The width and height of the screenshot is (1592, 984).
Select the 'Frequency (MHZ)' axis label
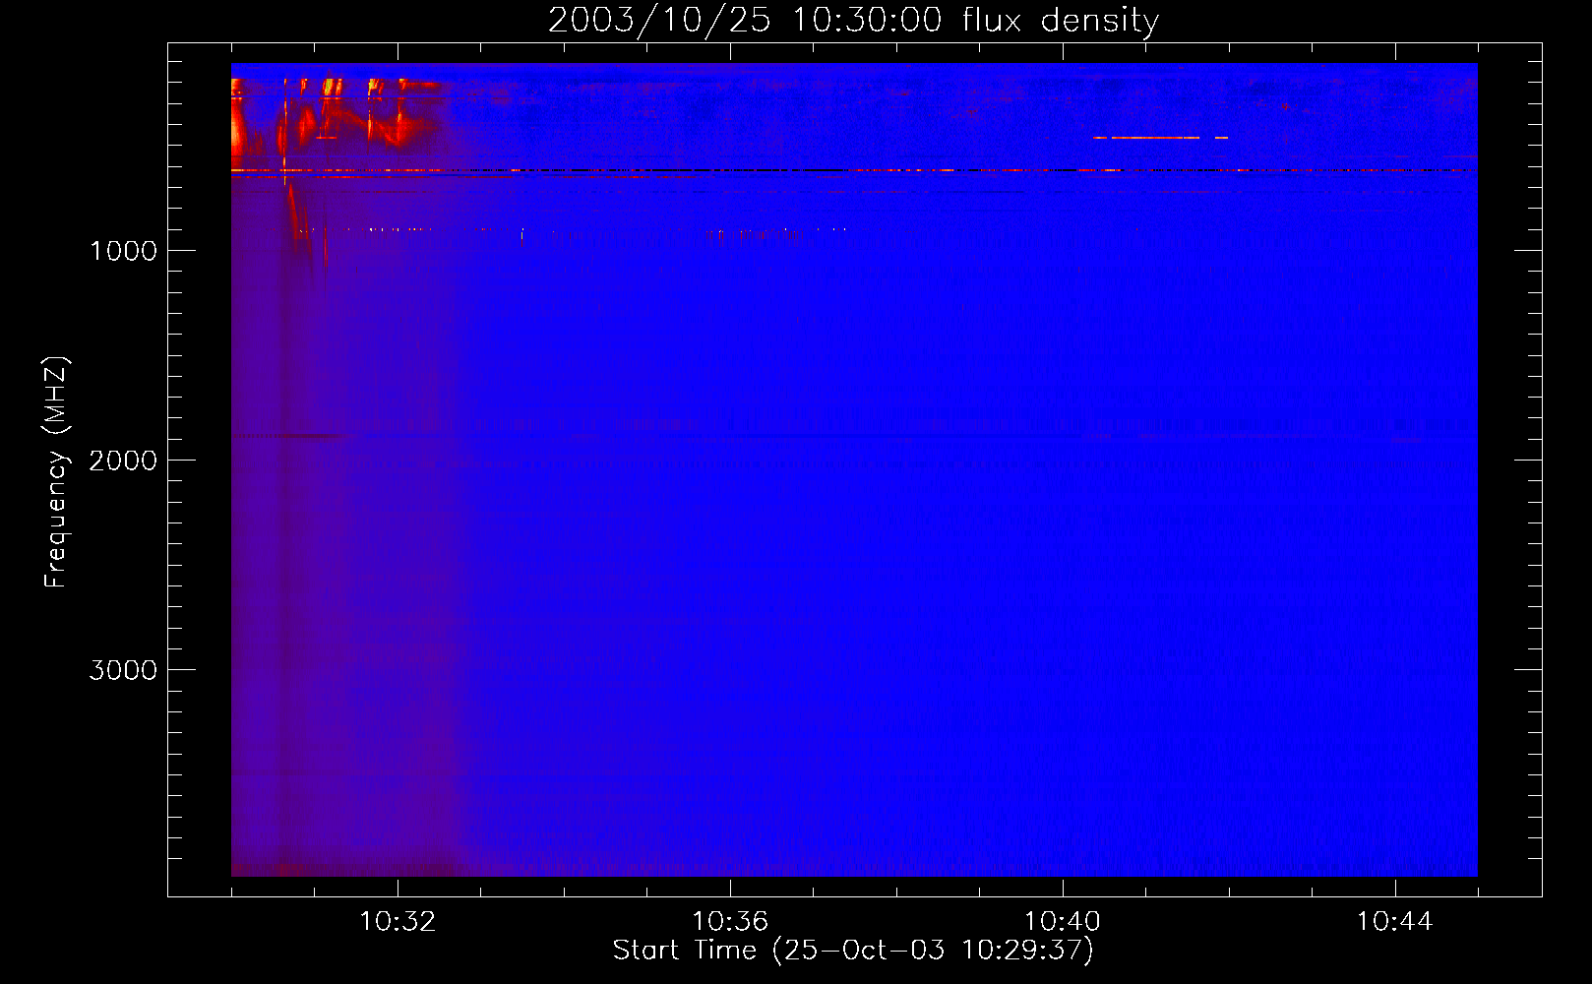click(x=57, y=472)
